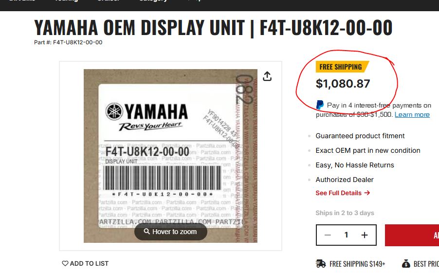
Task: Click the money bag Best Price icon
Action: 406,264
